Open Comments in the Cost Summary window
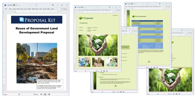The height and width of the screenshot is (97, 195). click(x=163, y=7)
